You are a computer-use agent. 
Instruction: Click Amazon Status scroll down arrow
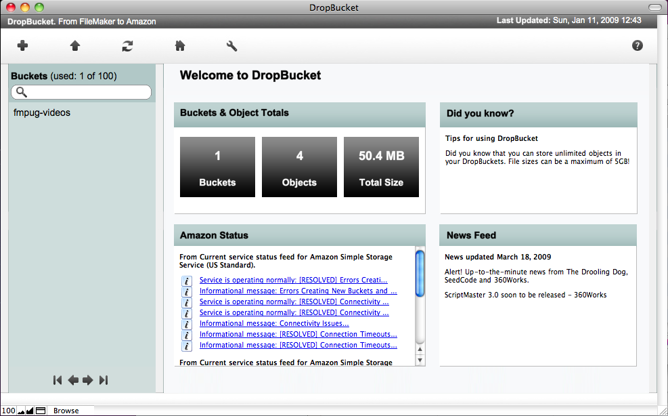click(x=420, y=360)
